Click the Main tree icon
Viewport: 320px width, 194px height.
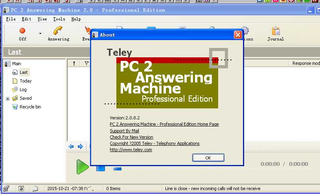point(7,64)
